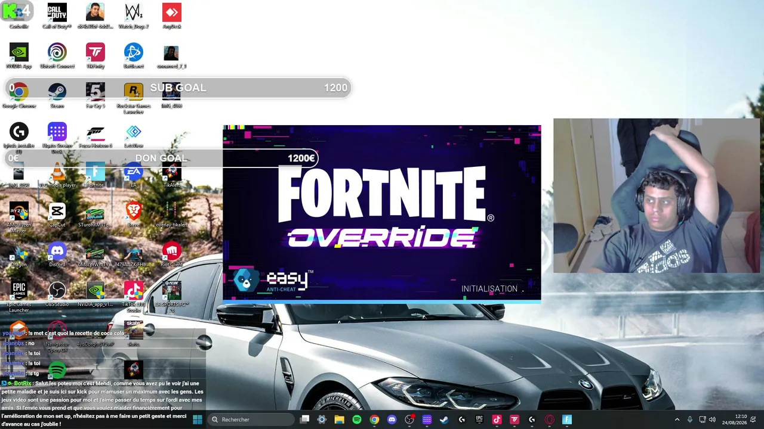Select the Steam desktop shortcut

pyautogui.click(x=57, y=95)
